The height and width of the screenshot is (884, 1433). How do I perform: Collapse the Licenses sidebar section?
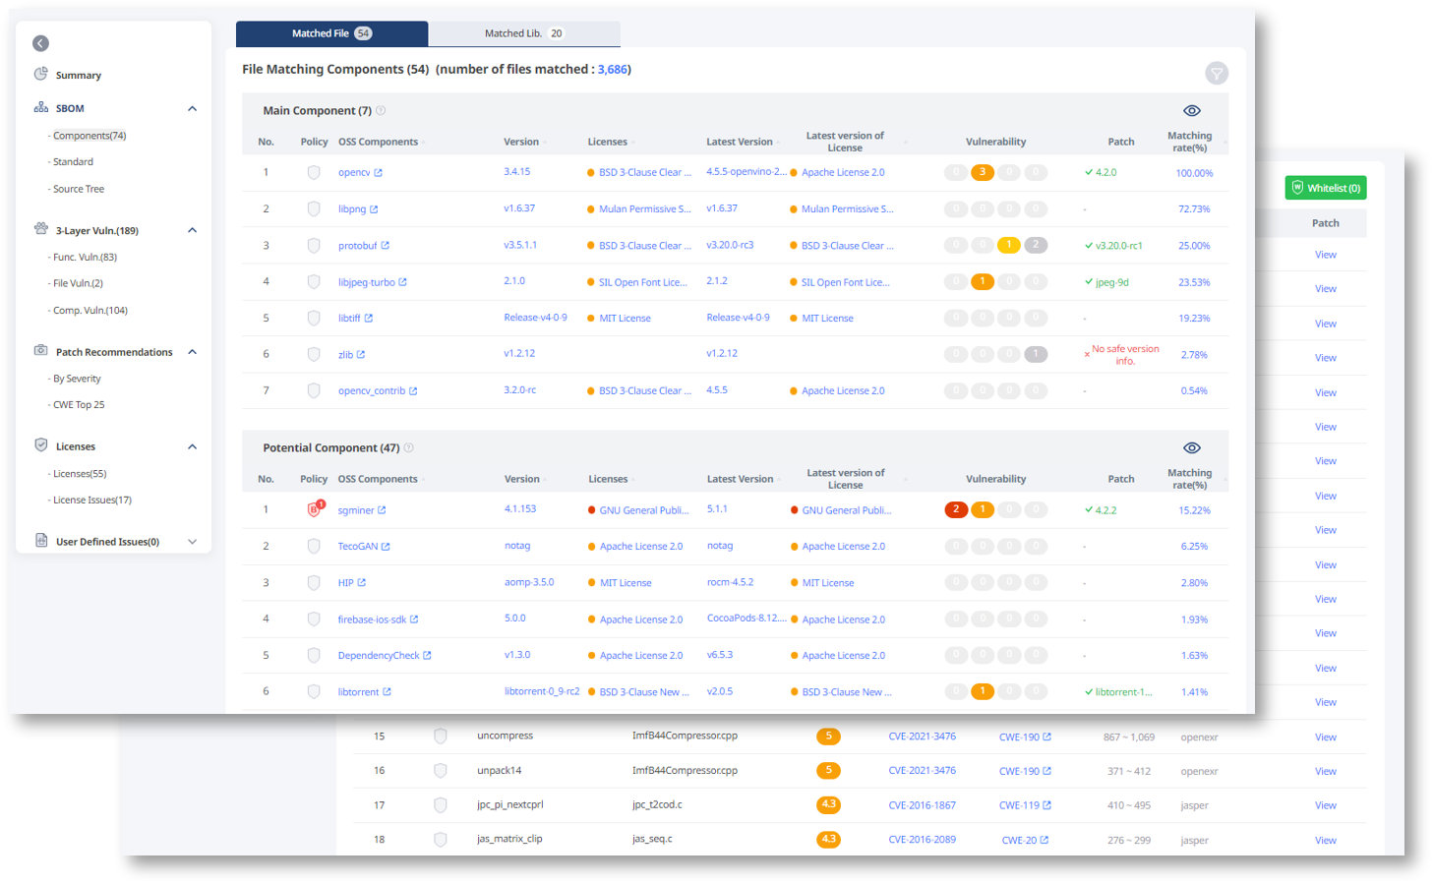192,445
